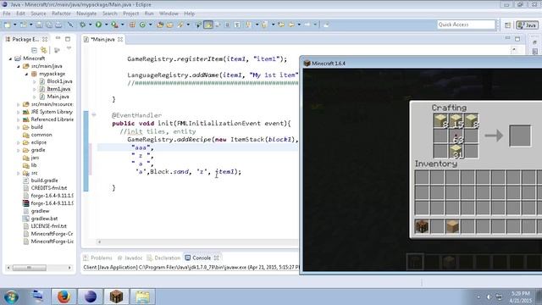Click the center crafting slot showing 63
The width and height of the screenshot is (542, 305).
[456, 136]
